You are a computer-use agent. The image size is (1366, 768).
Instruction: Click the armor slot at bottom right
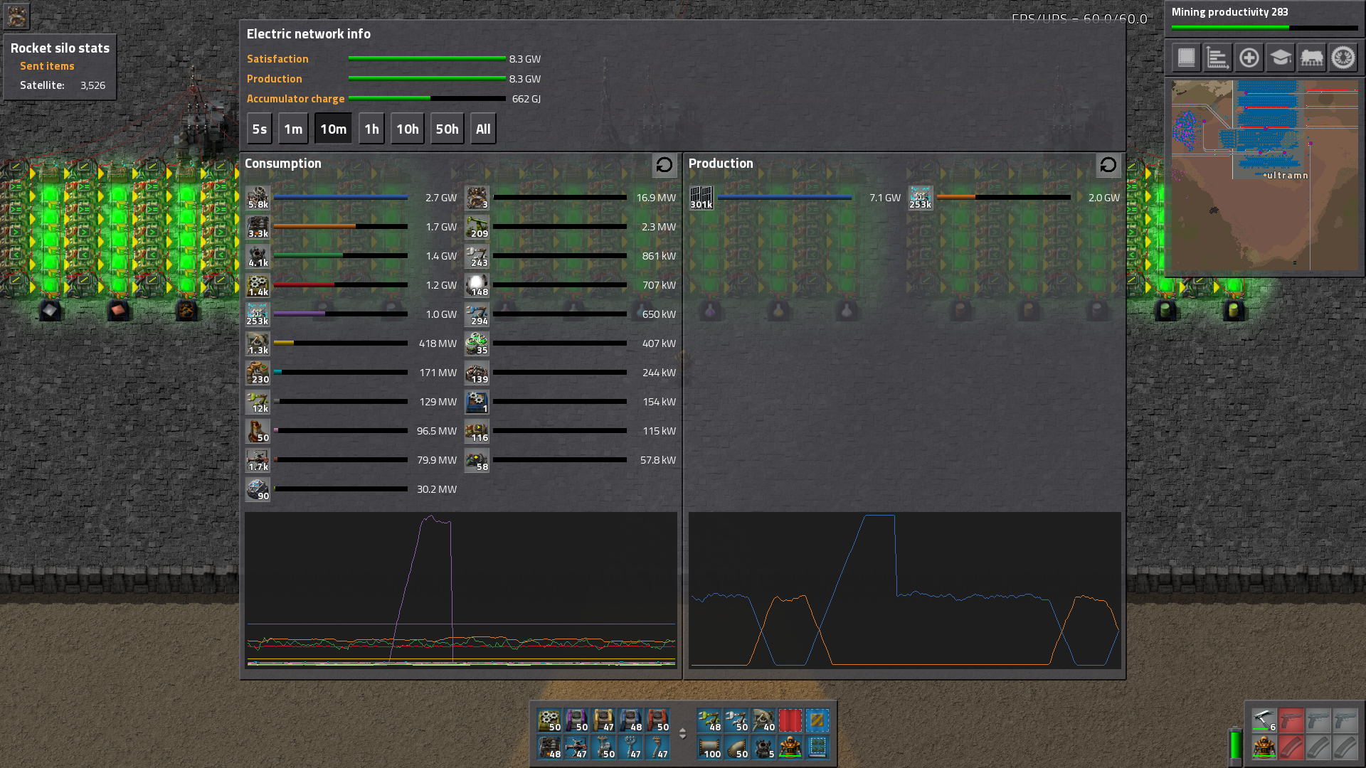tap(1264, 747)
